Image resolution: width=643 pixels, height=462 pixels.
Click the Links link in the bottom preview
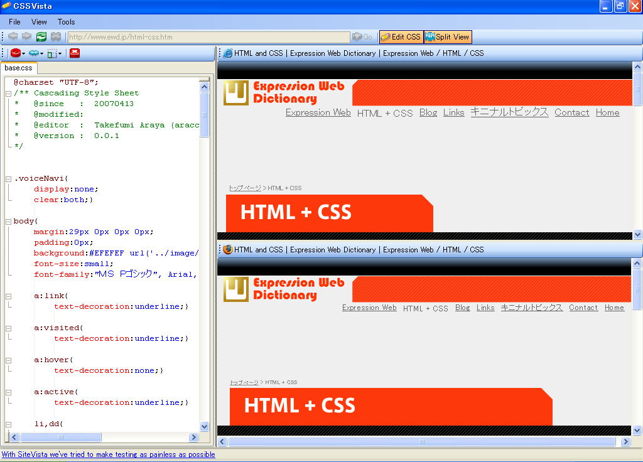point(485,308)
